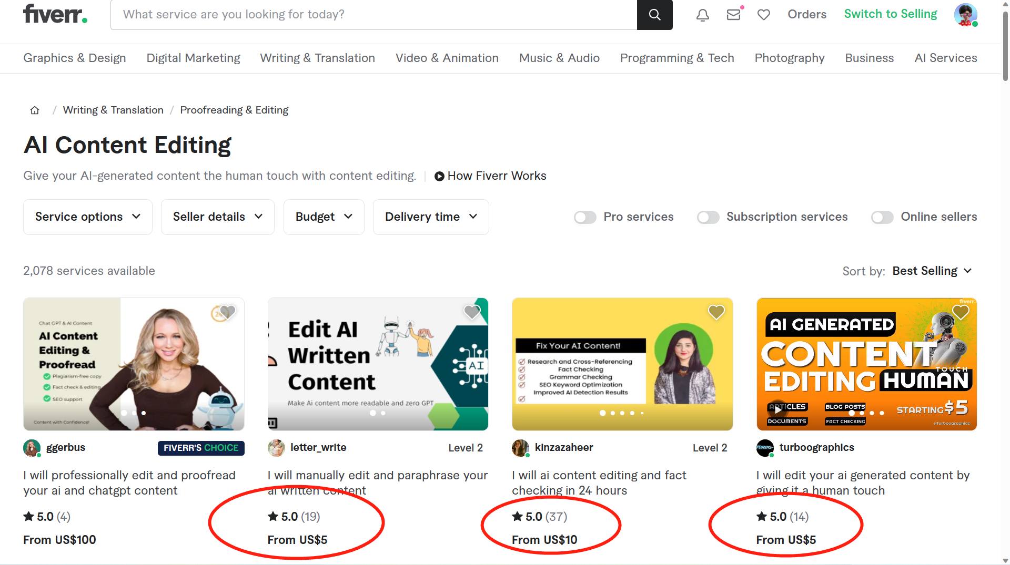Save the ggerbus gig with heart icon
This screenshot has width=1010, height=565.
[227, 312]
